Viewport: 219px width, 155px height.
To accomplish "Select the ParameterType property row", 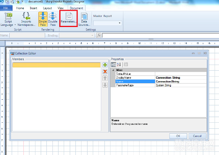I will [x=136, y=85].
